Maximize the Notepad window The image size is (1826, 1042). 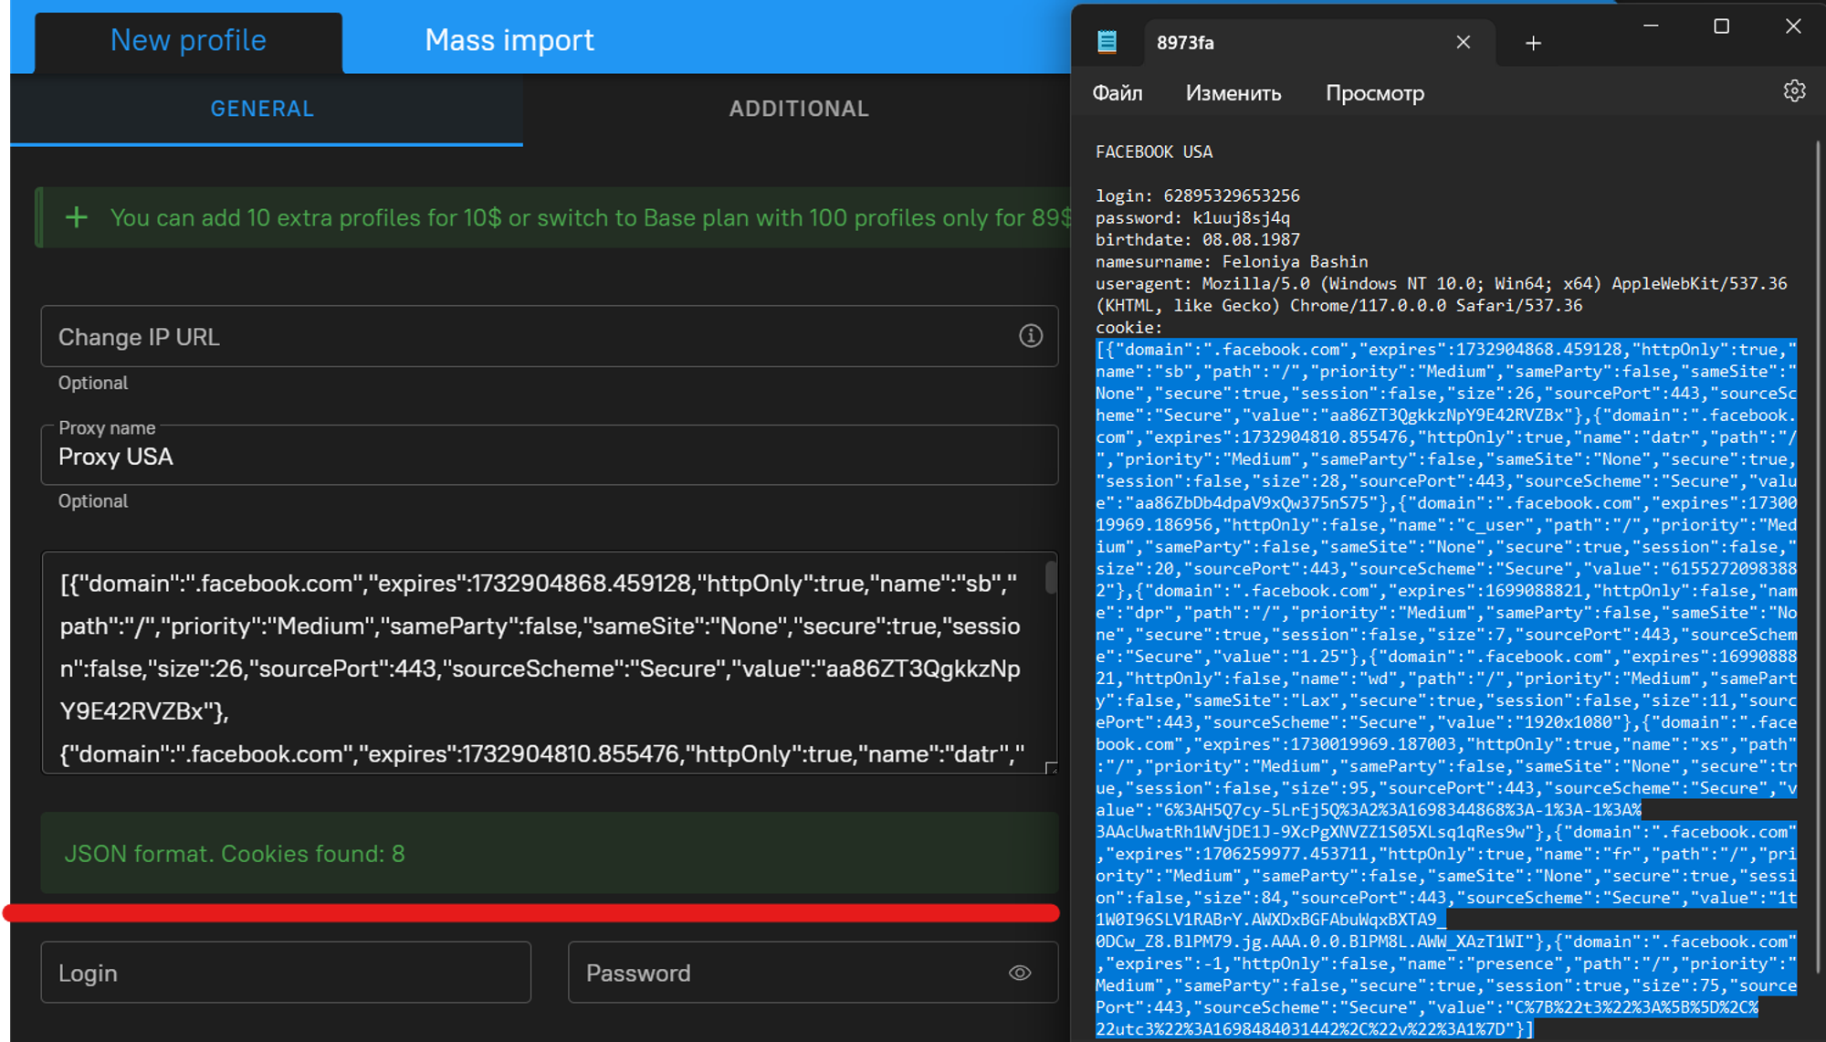tap(1722, 26)
